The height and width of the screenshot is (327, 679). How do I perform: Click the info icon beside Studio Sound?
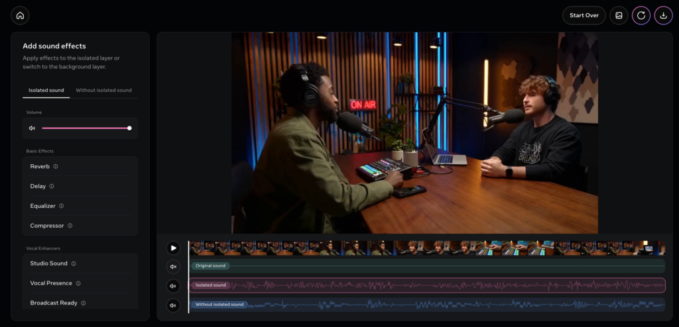[x=74, y=263]
